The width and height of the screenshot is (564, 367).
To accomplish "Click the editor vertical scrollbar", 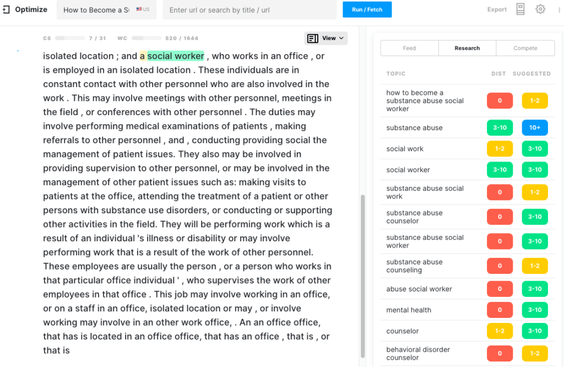I will 362,276.
